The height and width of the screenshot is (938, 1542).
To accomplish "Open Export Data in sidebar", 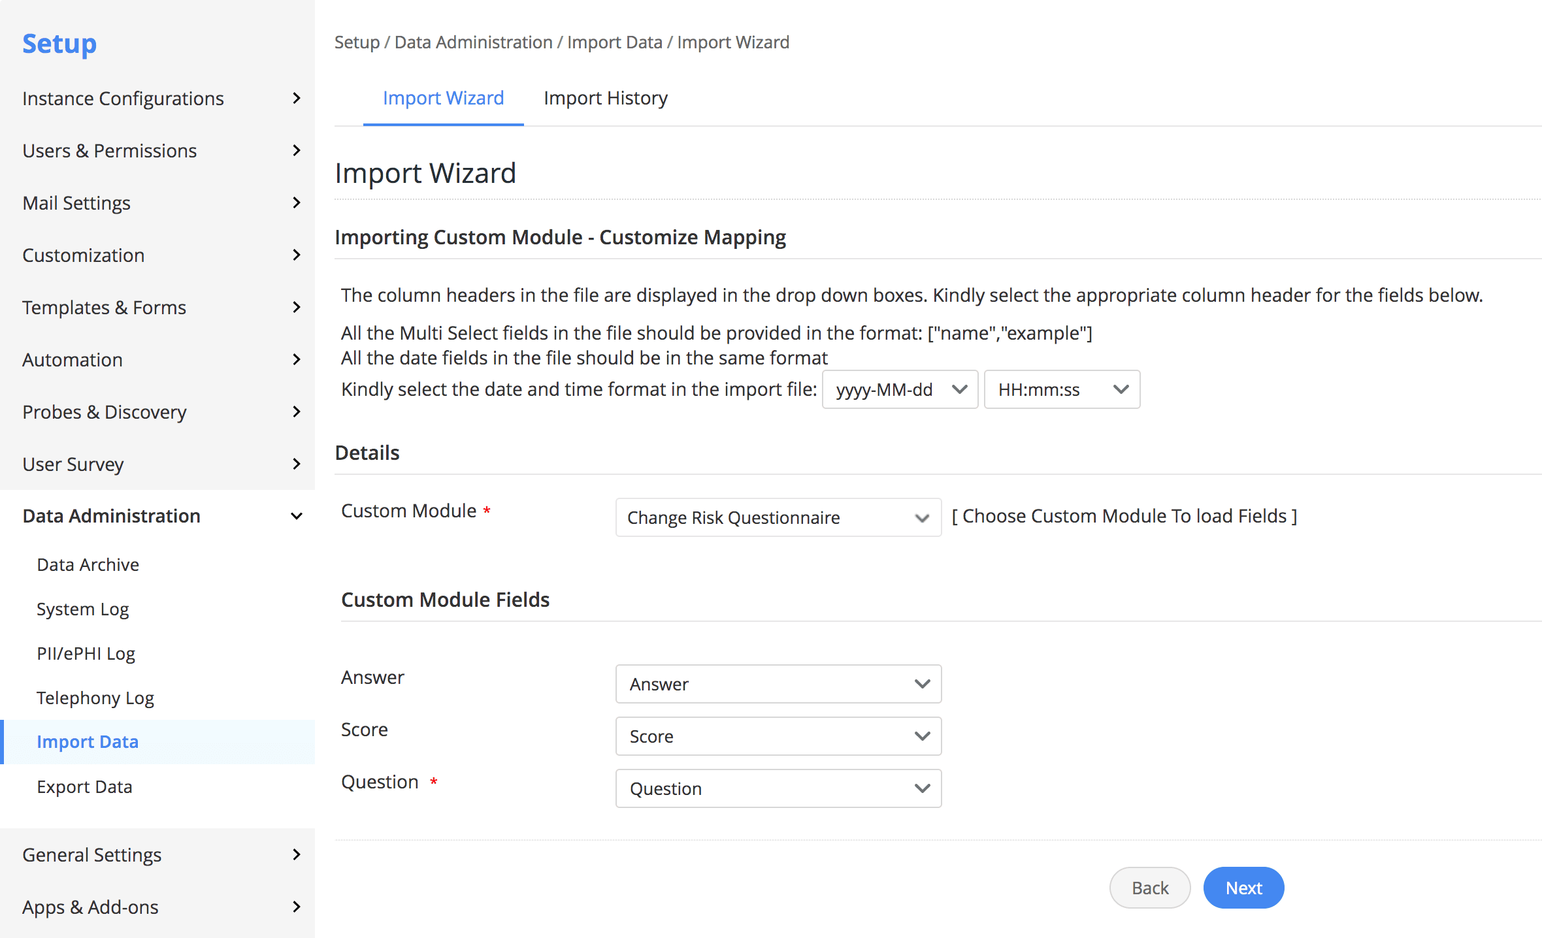I will (84, 786).
